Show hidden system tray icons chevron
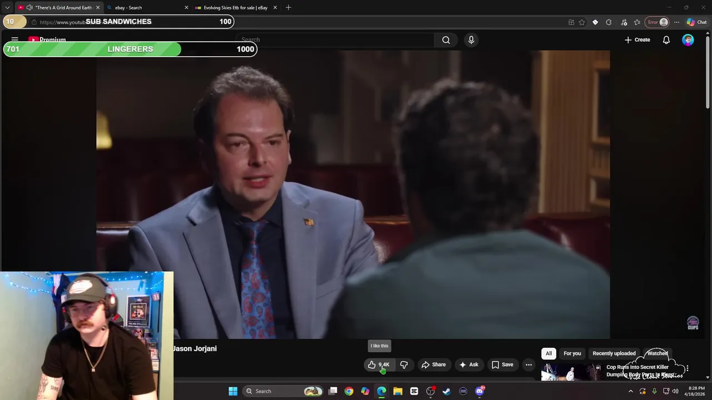The width and height of the screenshot is (712, 400). coord(630,391)
